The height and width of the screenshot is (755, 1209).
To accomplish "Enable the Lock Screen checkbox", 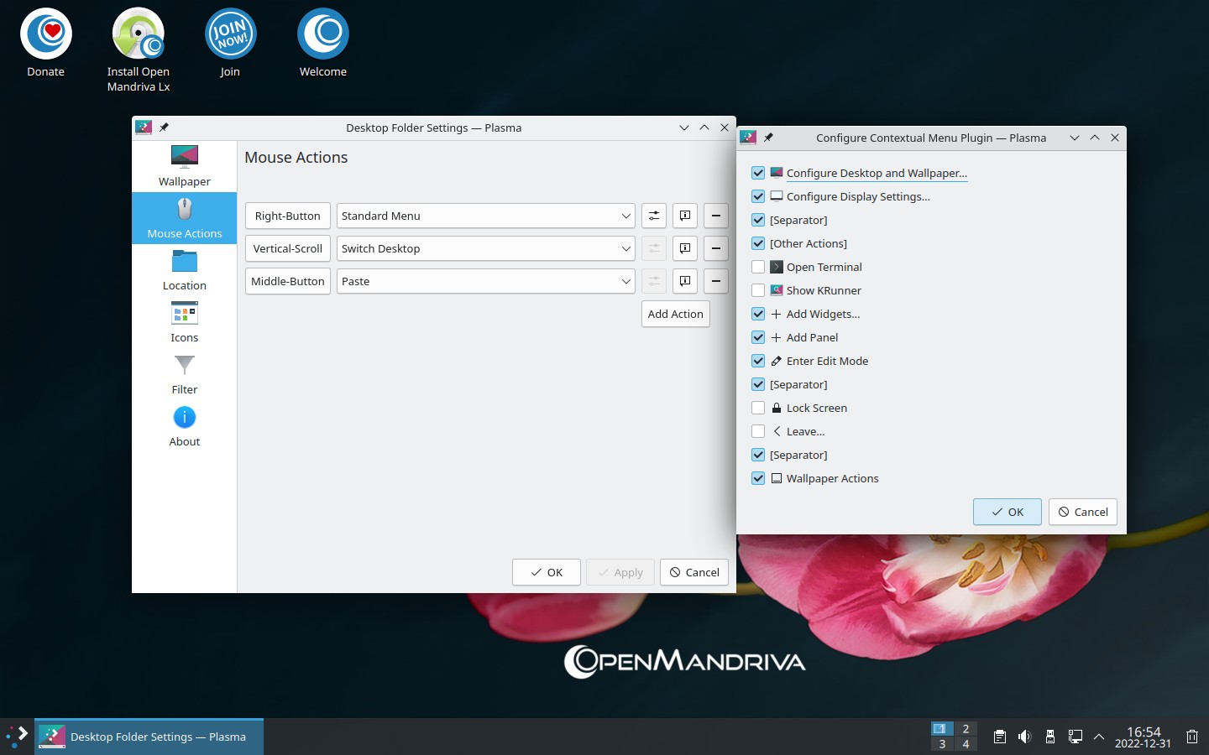I will [758, 408].
